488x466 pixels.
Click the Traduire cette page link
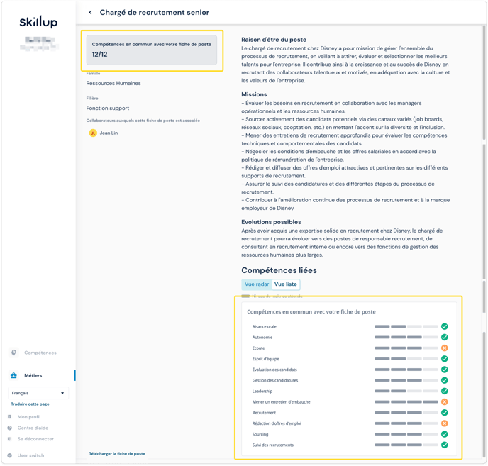tap(30, 404)
